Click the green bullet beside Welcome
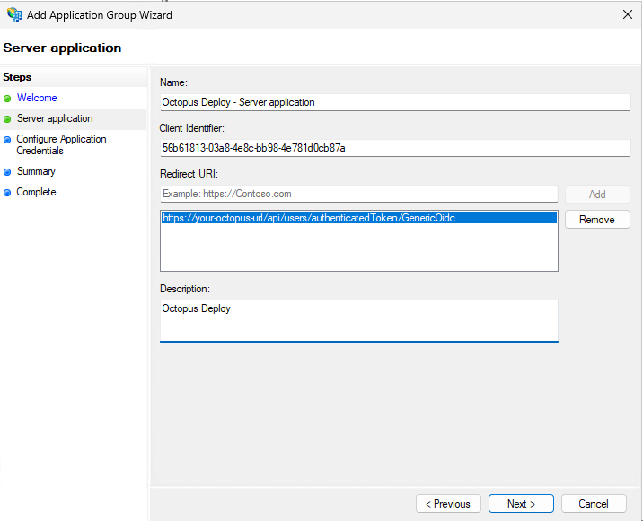 7,99
